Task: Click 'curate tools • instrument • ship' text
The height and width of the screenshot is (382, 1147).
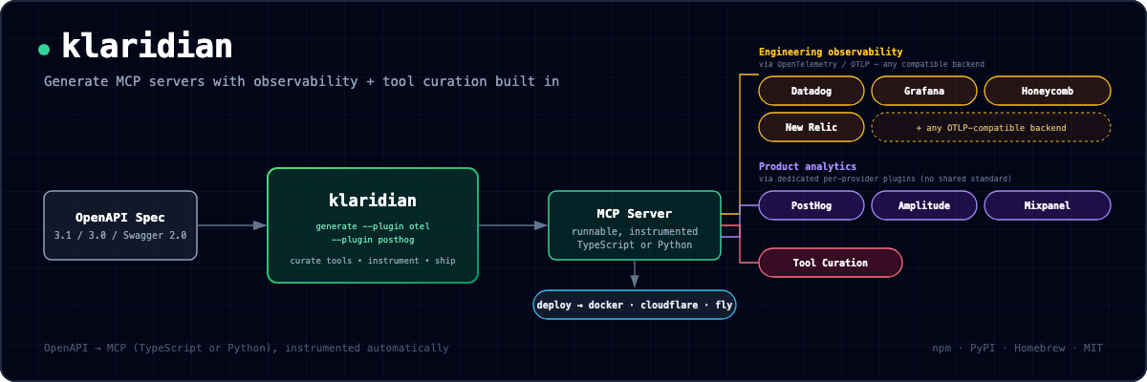Action: click(x=373, y=261)
